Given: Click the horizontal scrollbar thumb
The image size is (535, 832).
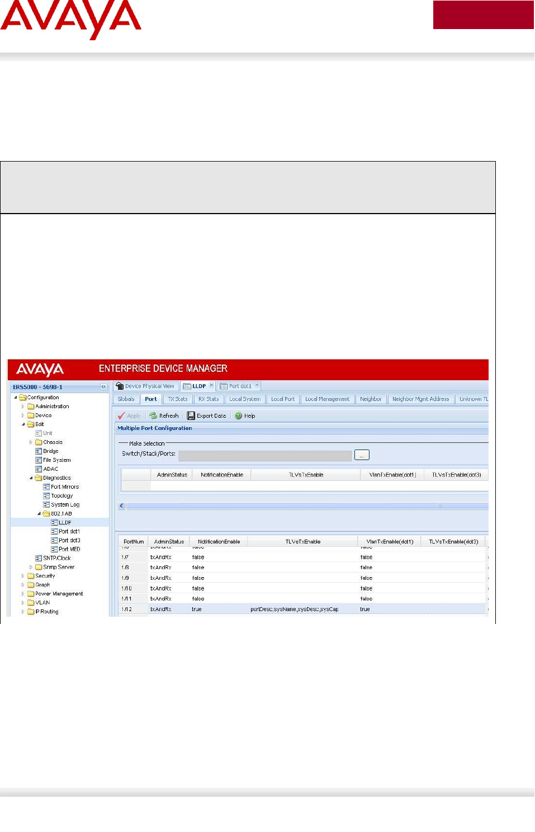Looking at the screenshot, I should (307, 505).
